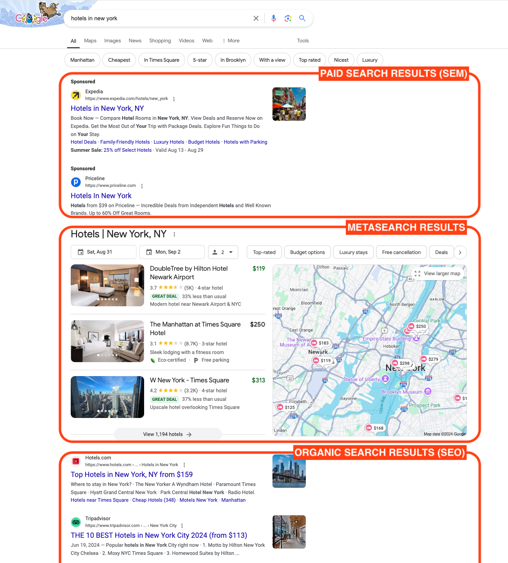Open Expedia Hotels in New York, NY ad
The width and height of the screenshot is (508, 563).
click(x=107, y=109)
